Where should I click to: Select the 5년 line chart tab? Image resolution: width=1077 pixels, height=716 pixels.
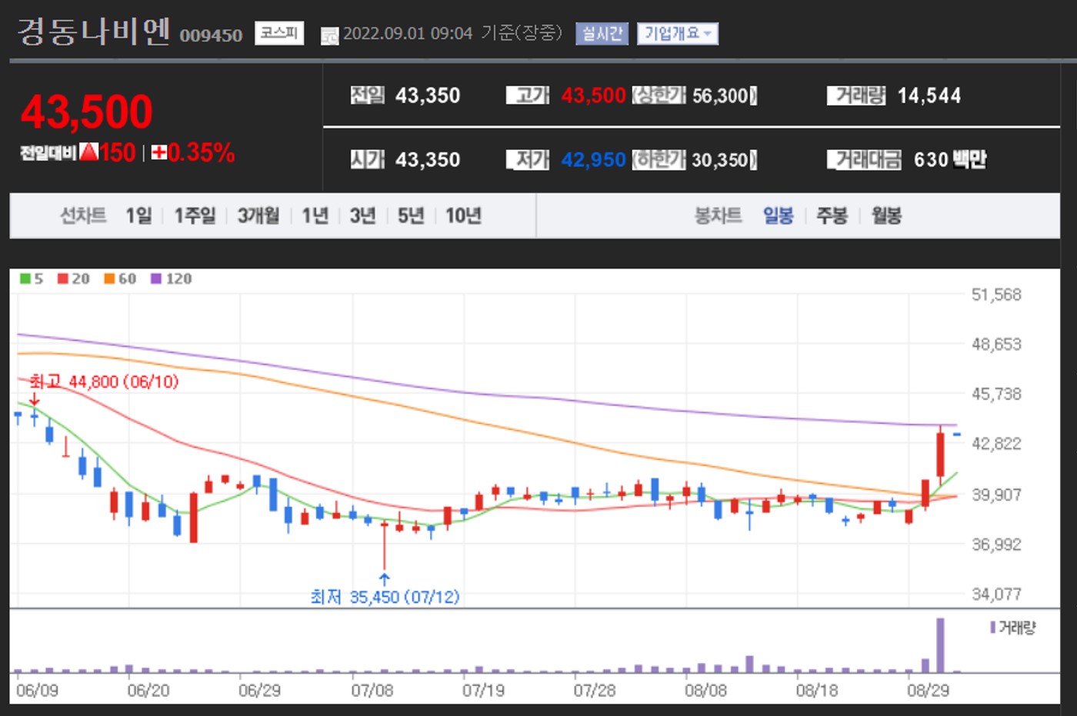[411, 216]
